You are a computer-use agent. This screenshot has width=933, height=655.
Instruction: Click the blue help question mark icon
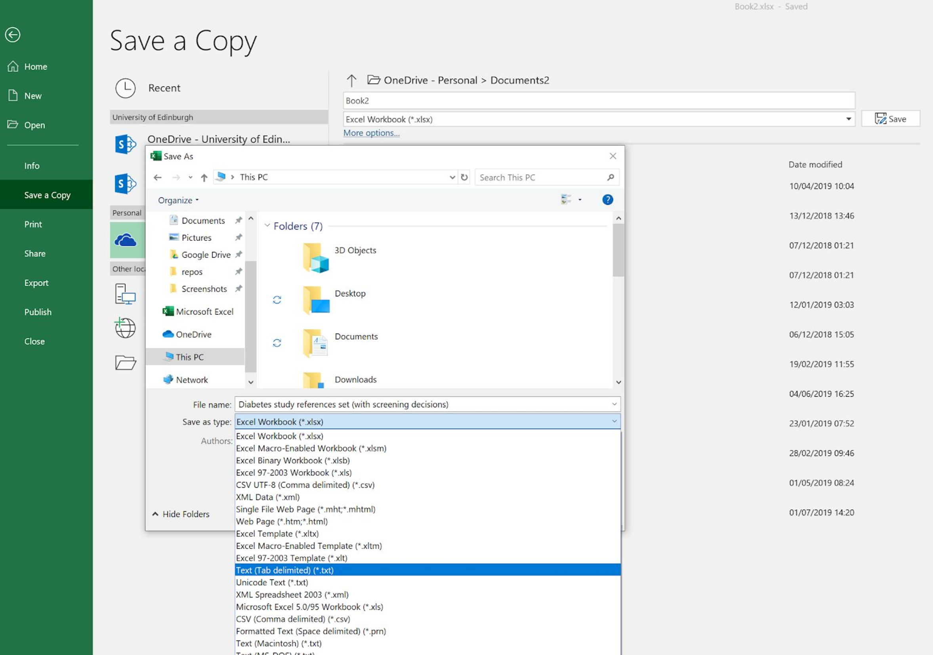pyautogui.click(x=607, y=200)
